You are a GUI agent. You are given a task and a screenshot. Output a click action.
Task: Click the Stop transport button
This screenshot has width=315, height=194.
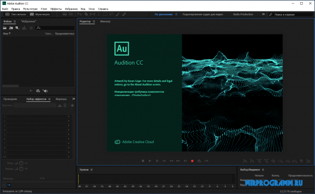click(x=143, y=161)
